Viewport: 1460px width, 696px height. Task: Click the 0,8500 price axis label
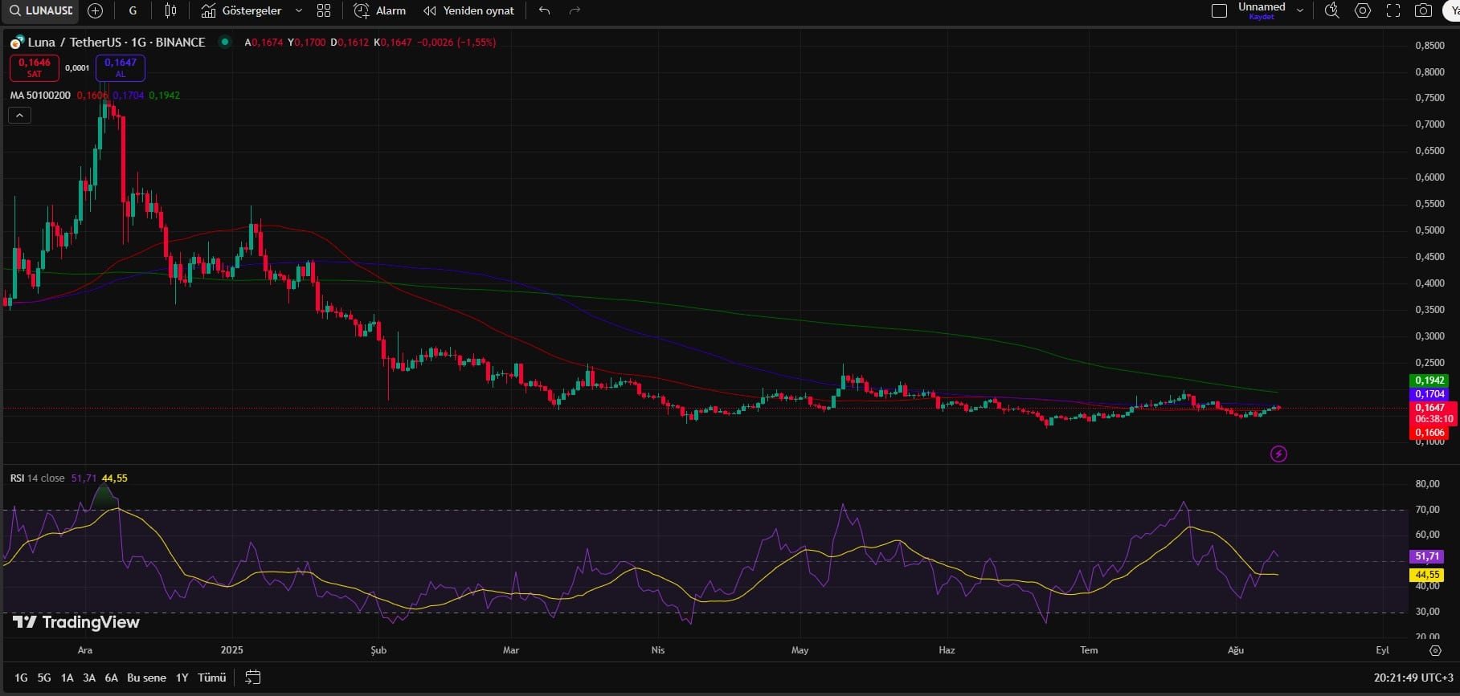coord(1429,46)
